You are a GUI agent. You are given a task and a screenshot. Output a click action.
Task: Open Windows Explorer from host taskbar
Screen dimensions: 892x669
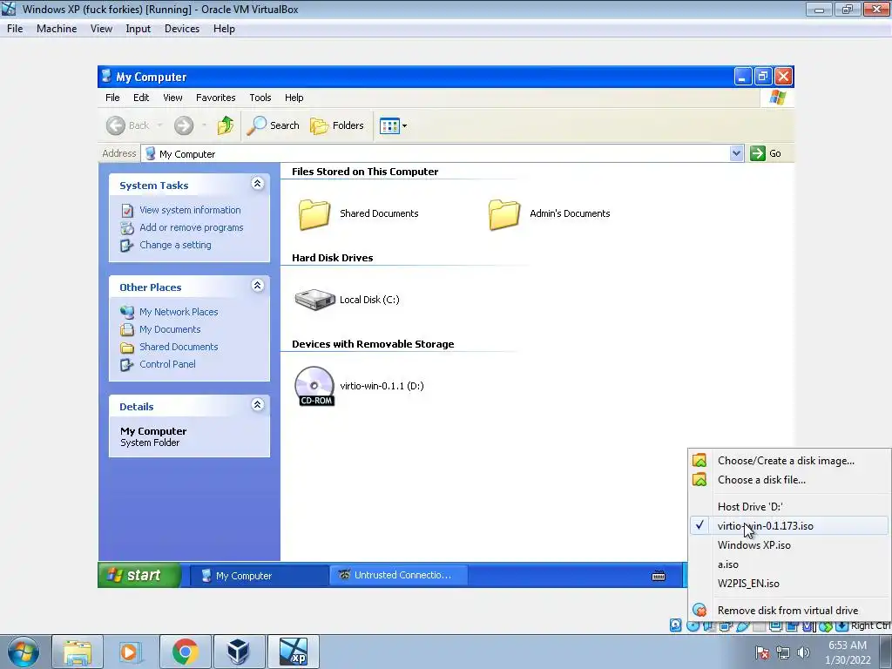tap(78, 652)
